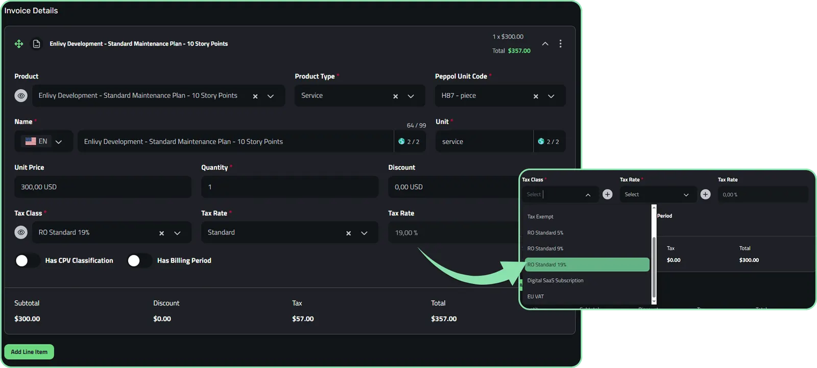The image size is (817, 368).
Task: Click the eye icon next to Tax Class
Action: pos(21,232)
